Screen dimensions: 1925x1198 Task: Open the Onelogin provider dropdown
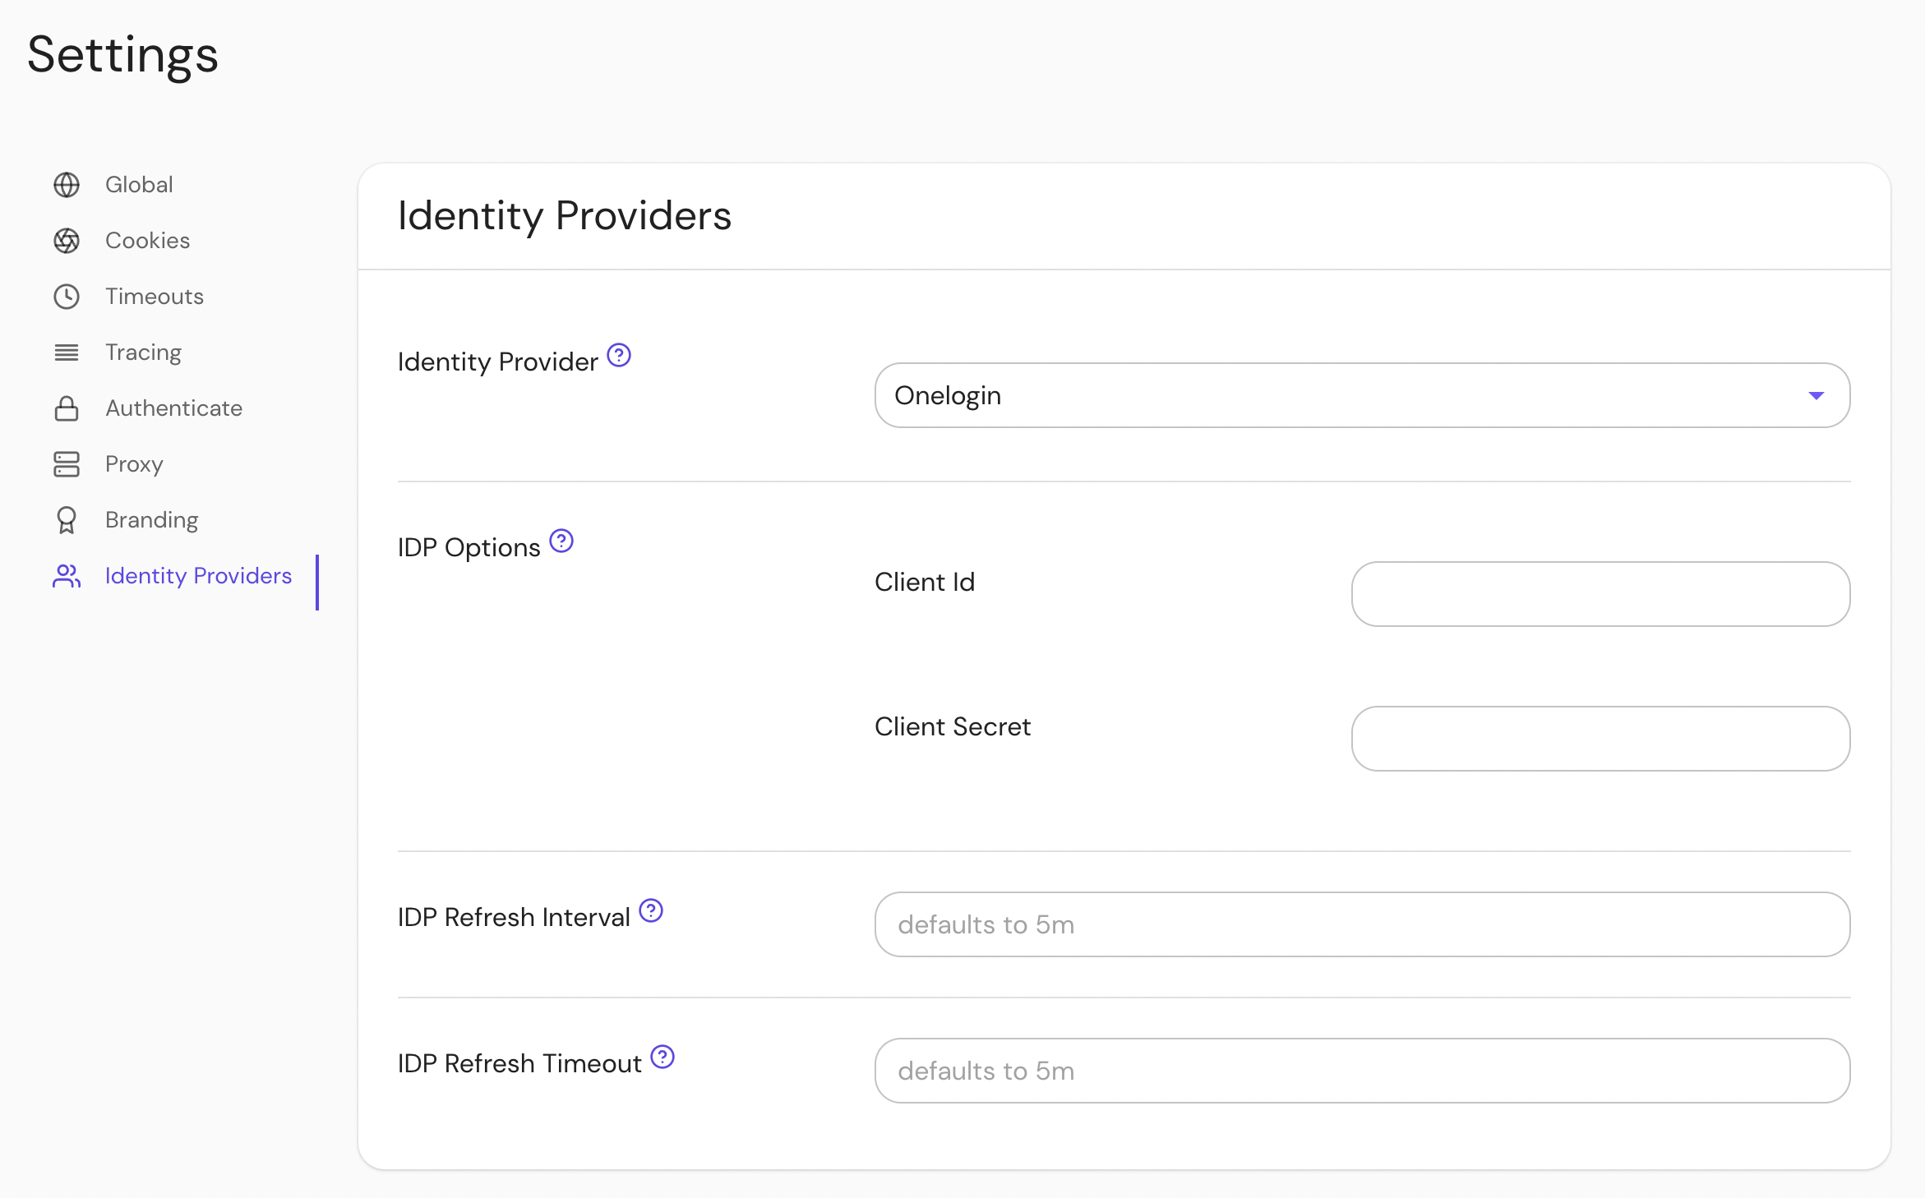tap(1348, 395)
